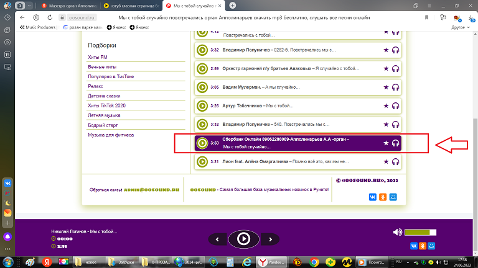Image resolution: width=478 pixels, height=268 pixels.
Task: Open Бодрый старт collection
Action: click(x=103, y=125)
